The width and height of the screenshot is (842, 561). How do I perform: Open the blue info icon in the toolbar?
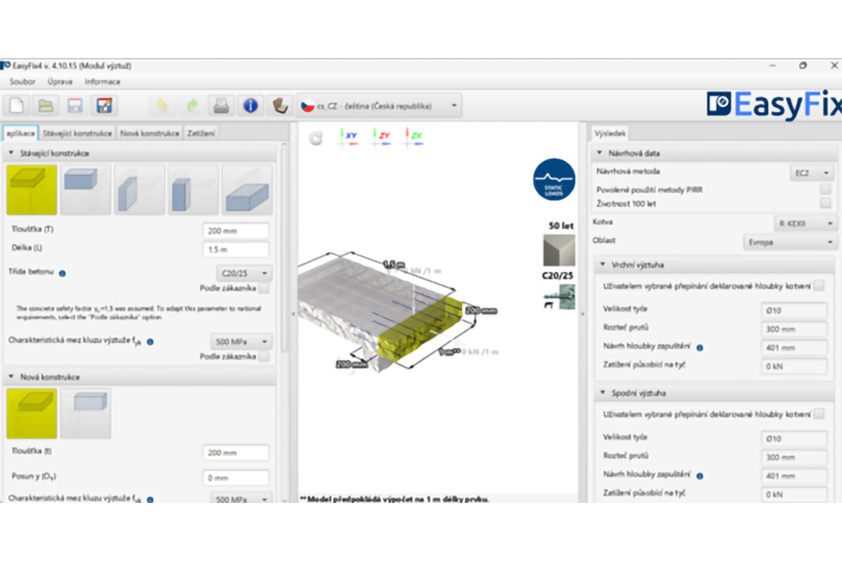point(250,106)
